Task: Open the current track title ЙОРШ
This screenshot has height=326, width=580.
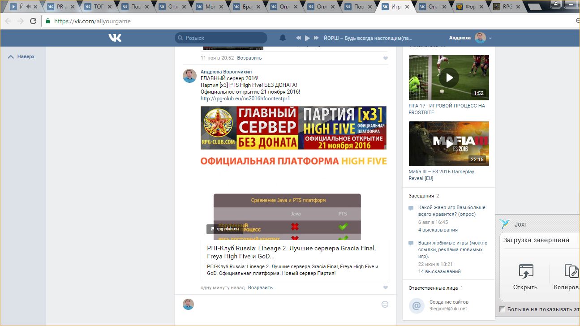Action: pyautogui.click(x=368, y=38)
